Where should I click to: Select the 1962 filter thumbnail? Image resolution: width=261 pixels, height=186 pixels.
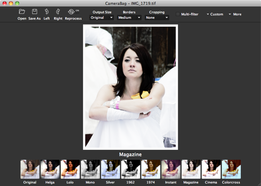pyautogui.click(x=130, y=169)
